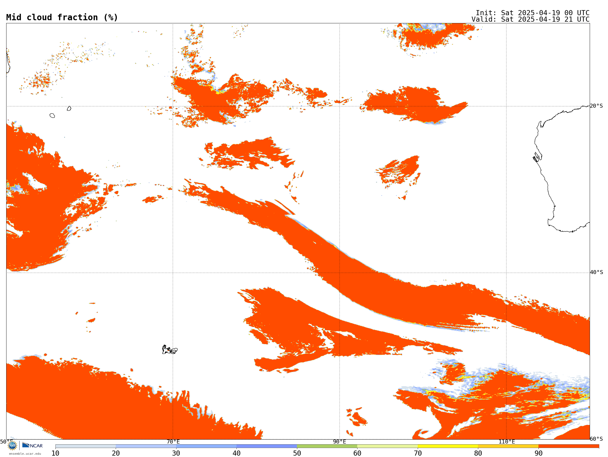Click the colorbar tick label 40
The height and width of the screenshot is (457, 608).
(236, 453)
